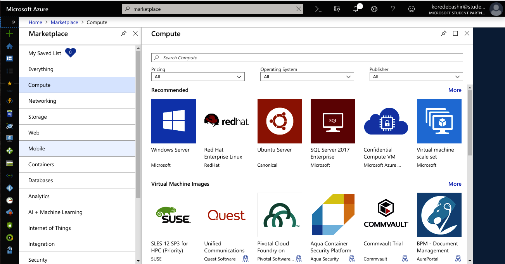
Task: Click the Search Compute input field
Action: tap(307, 58)
